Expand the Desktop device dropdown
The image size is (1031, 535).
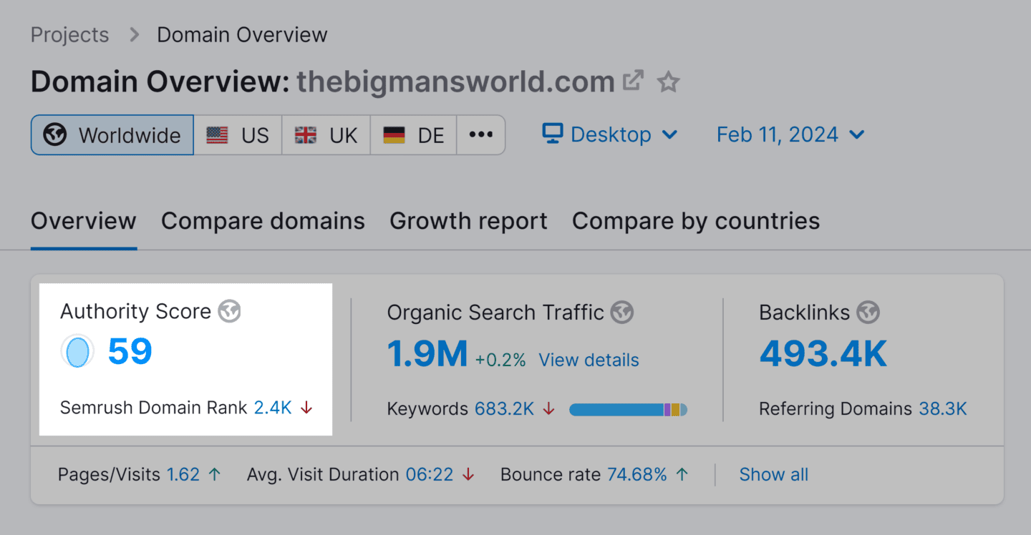click(611, 134)
